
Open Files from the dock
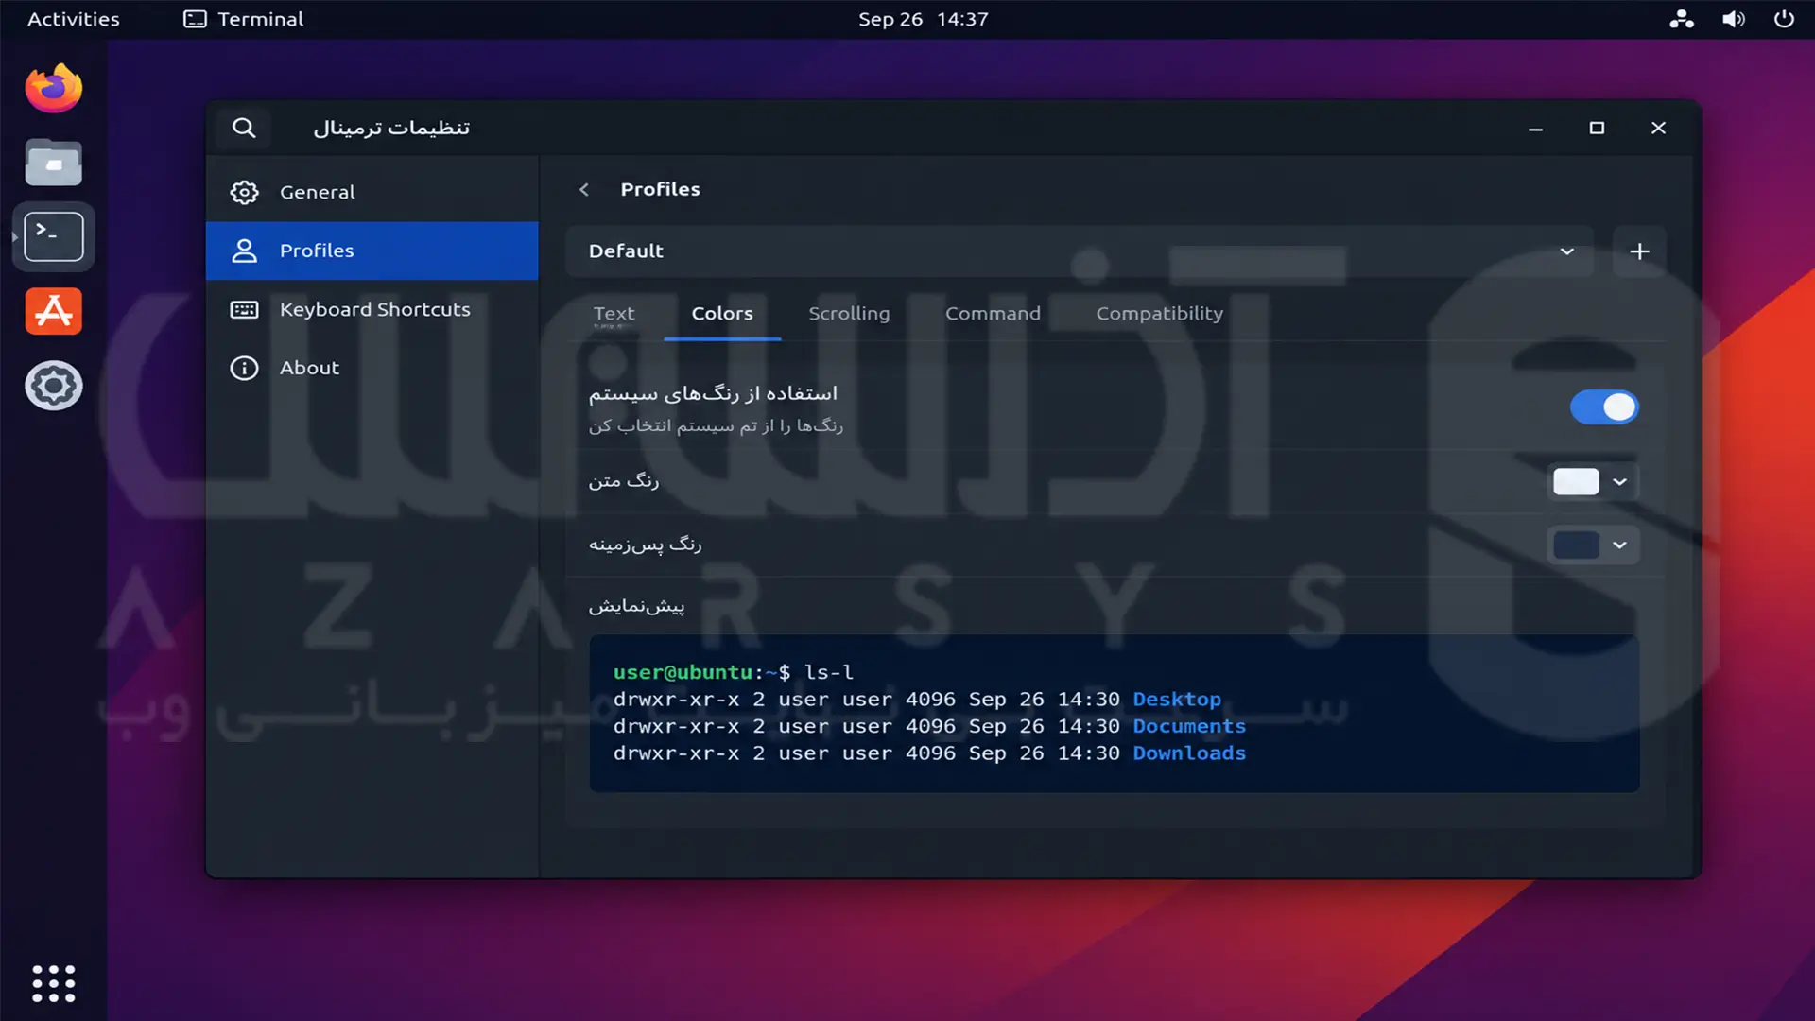[x=54, y=163]
